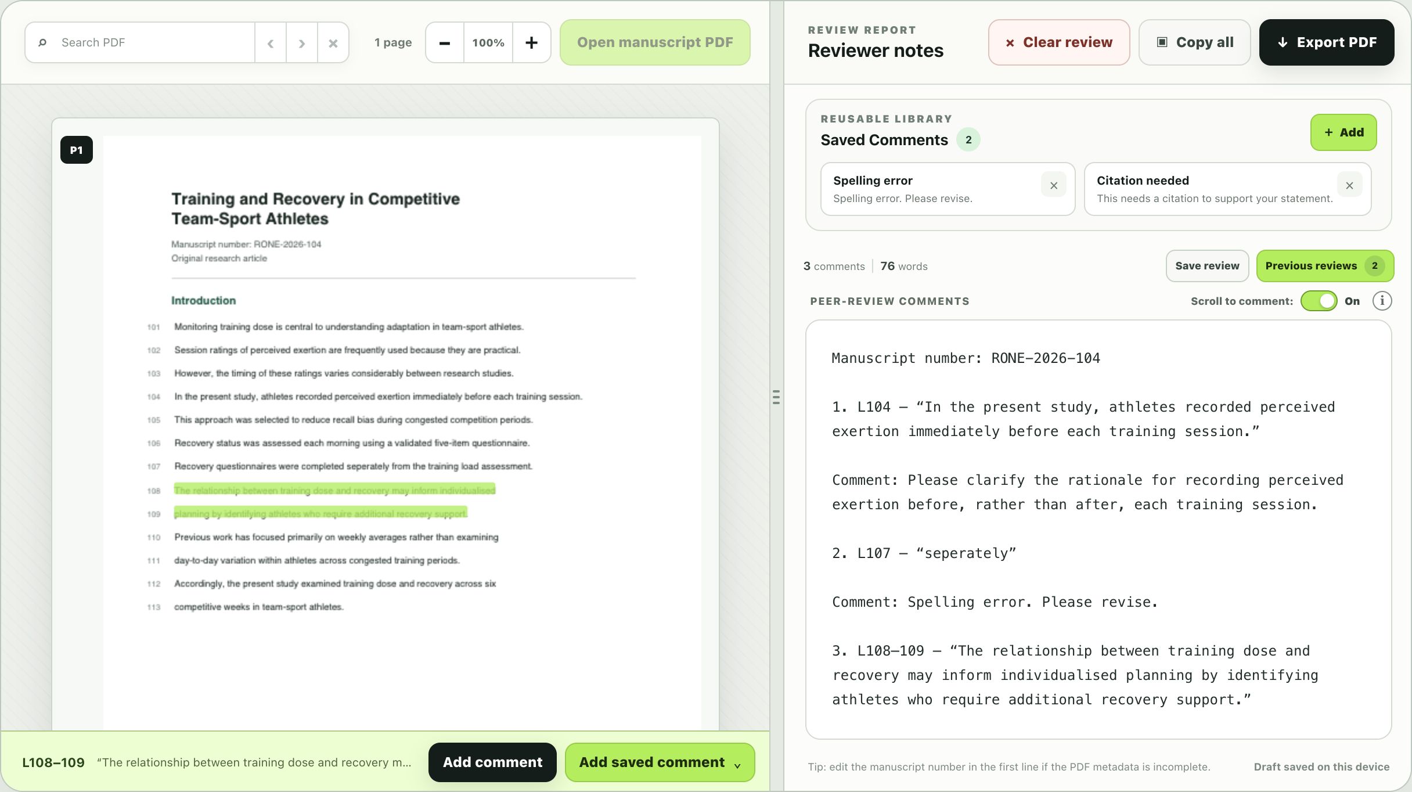Screen dimensions: 1412x792
Task: Click the Saved Comments count badge
Action: [x=968, y=139]
